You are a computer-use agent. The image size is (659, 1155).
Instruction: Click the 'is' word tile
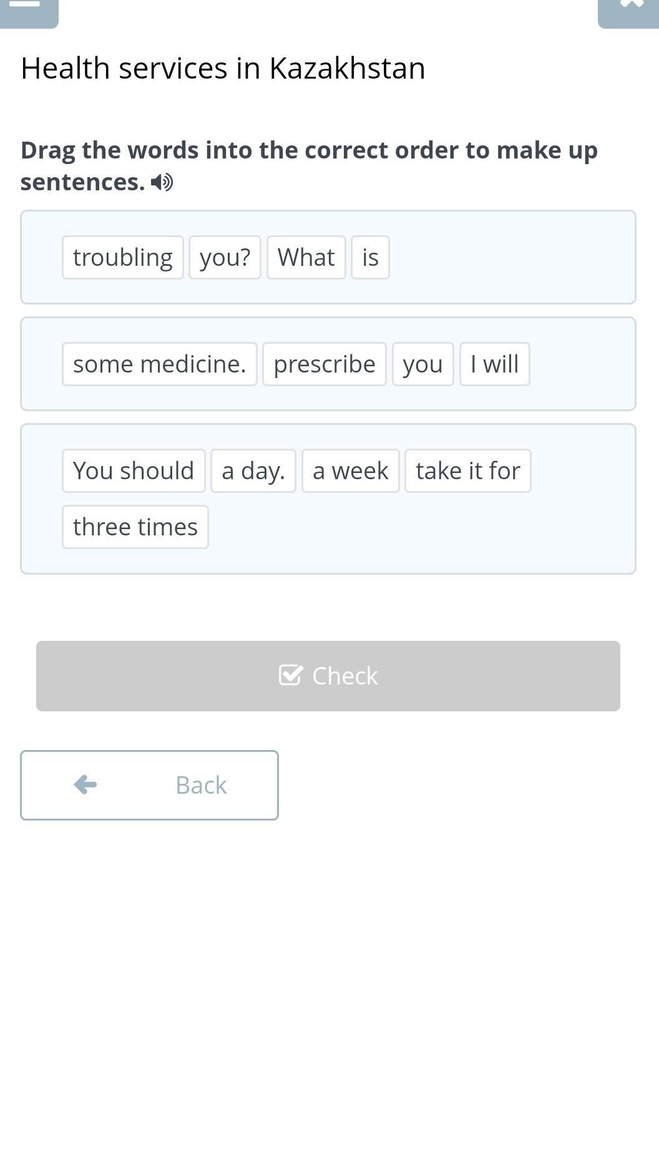pyautogui.click(x=370, y=257)
